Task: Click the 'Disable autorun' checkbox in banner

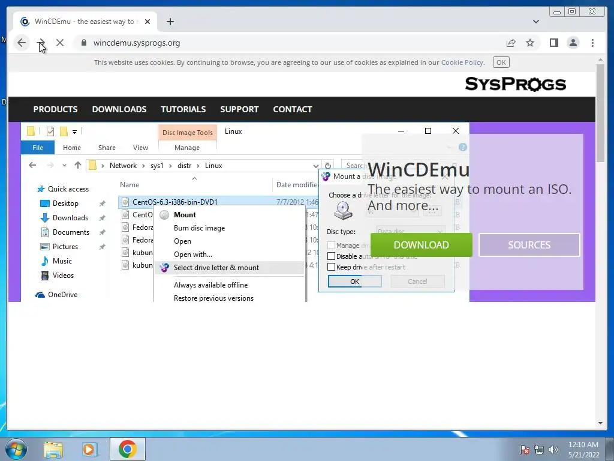Action: (331, 256)
